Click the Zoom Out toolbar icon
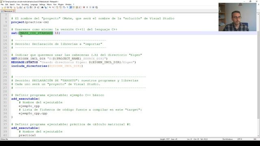260x146 pixels. pos(53,7)
